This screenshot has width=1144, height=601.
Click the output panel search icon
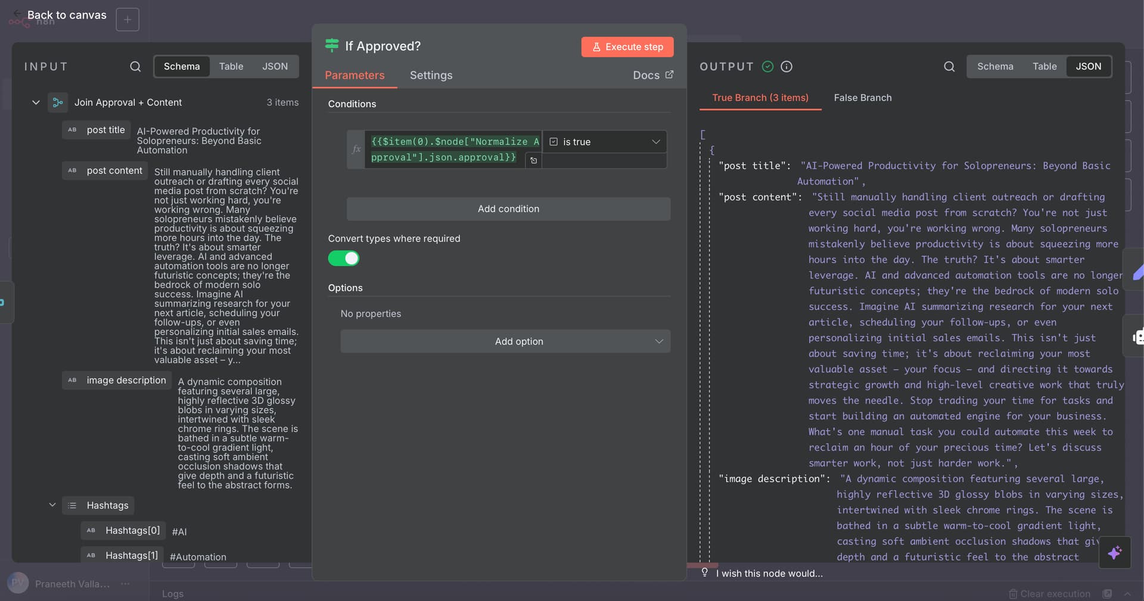pos(949,67)
